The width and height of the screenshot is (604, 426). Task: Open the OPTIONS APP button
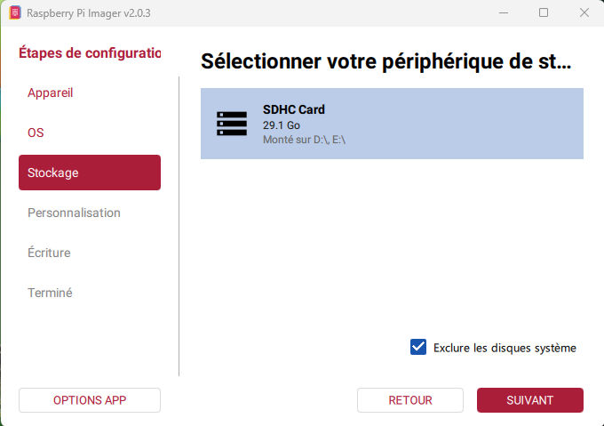click(90, 400)
